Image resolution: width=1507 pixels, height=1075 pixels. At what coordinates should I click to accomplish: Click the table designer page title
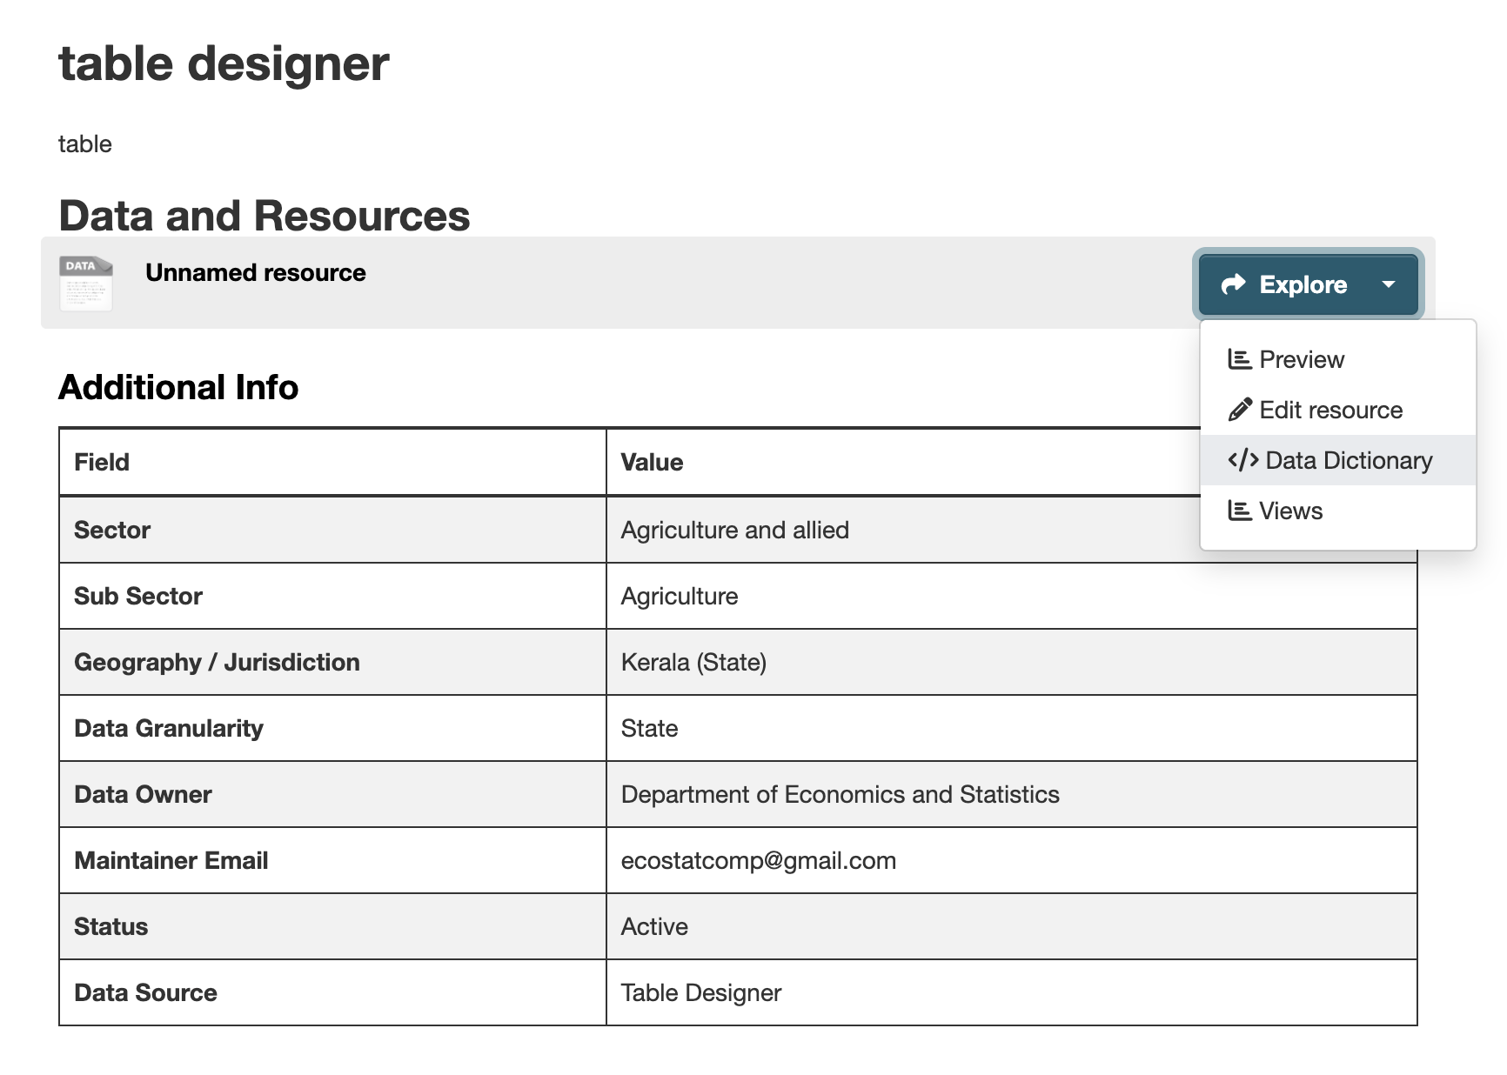tap(224, 63)
